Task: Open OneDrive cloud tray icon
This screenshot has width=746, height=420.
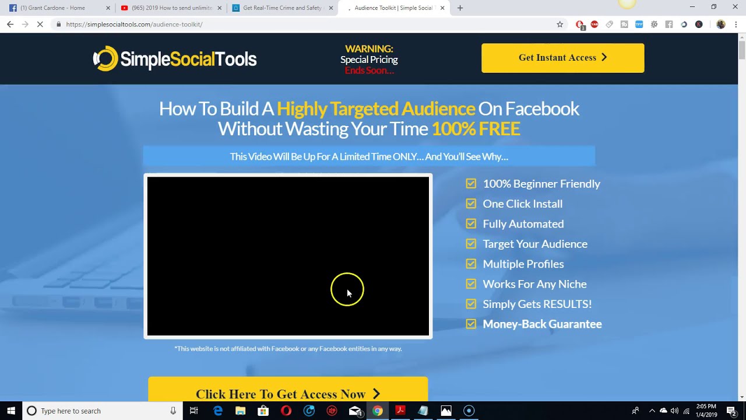Action: pos(663,411)
